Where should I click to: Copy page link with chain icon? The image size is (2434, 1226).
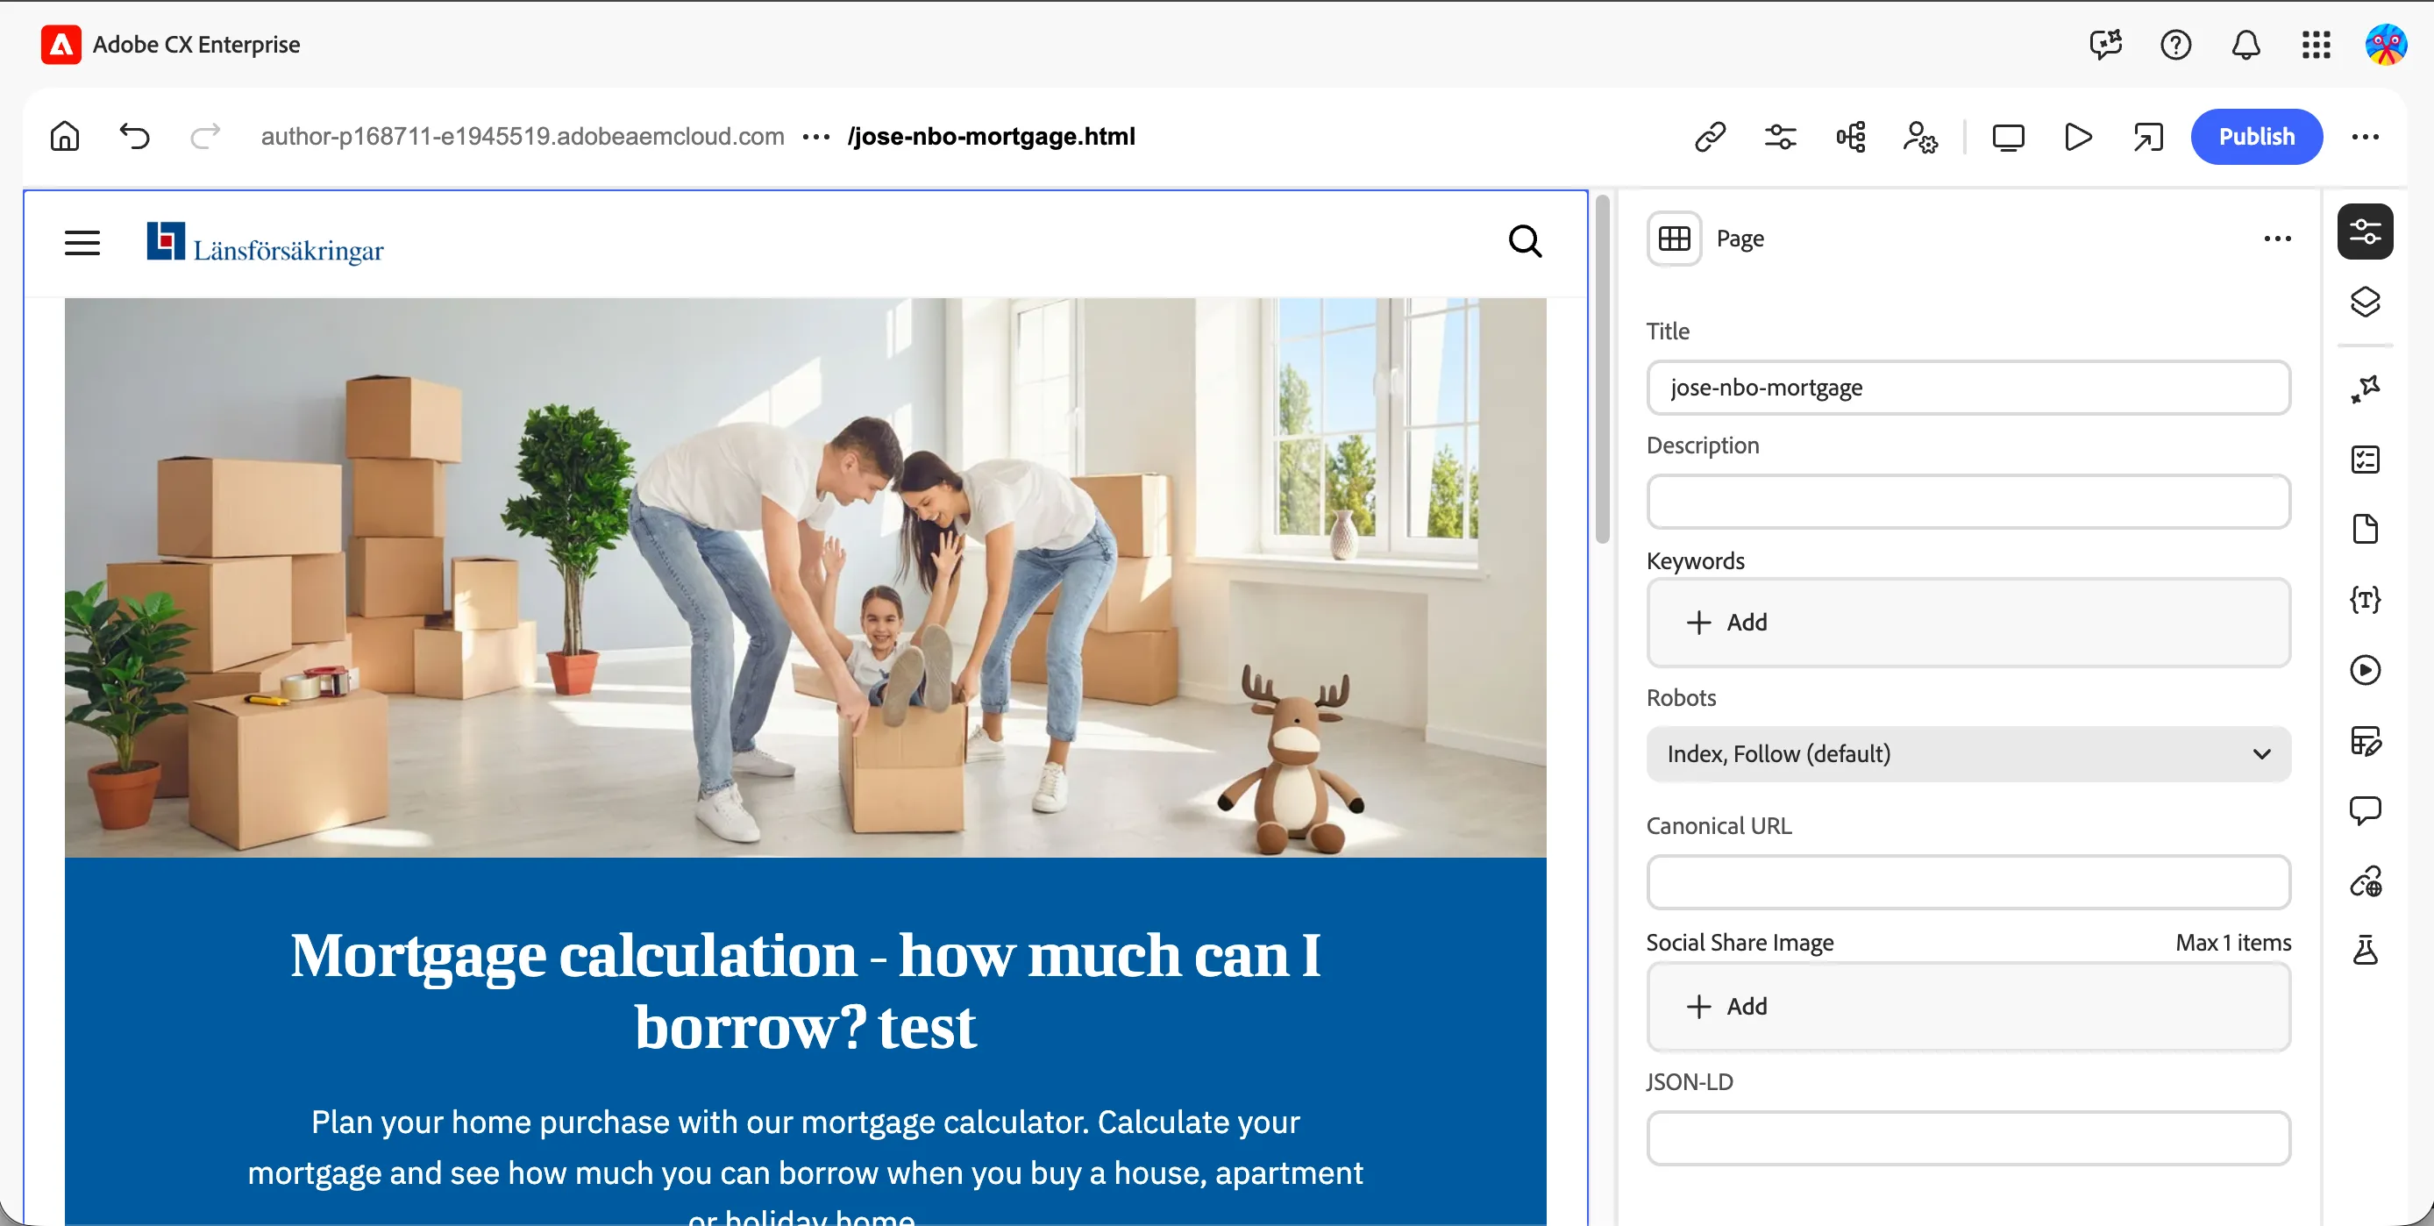point(1711,137)
